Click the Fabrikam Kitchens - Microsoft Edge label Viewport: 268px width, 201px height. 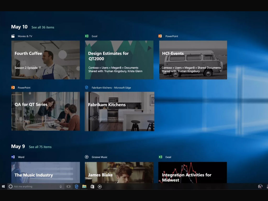(111, 88)
